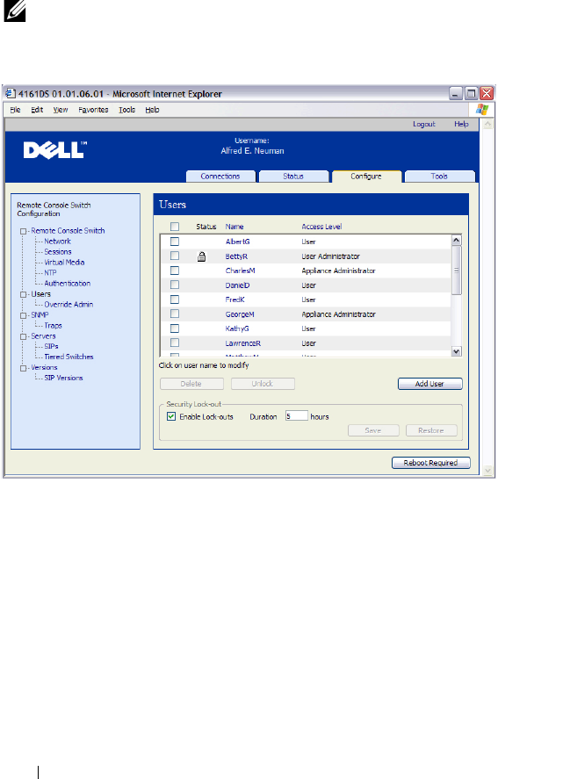Click the lock-out Duration hours field
The width and height of the screenshot is (563, 779).
point(295,416)
